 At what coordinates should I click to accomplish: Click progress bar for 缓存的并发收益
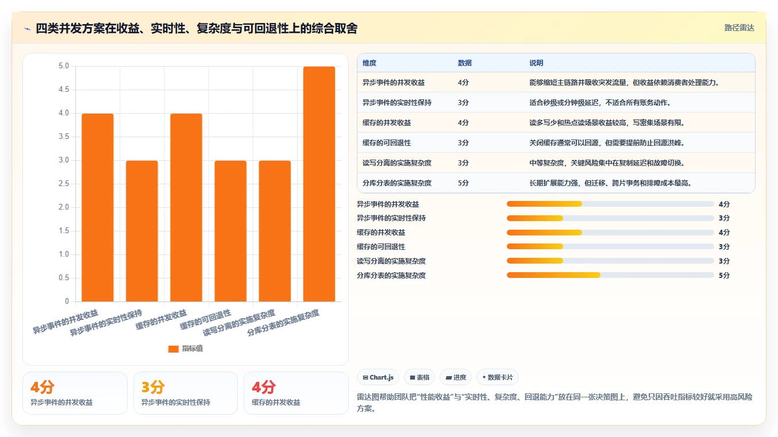pos(610,233)
